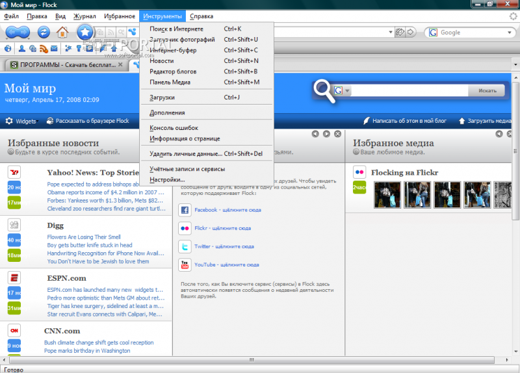
Task: Close the friends widget with its X button
Action: pyautogui.click(x=337, y=134)
